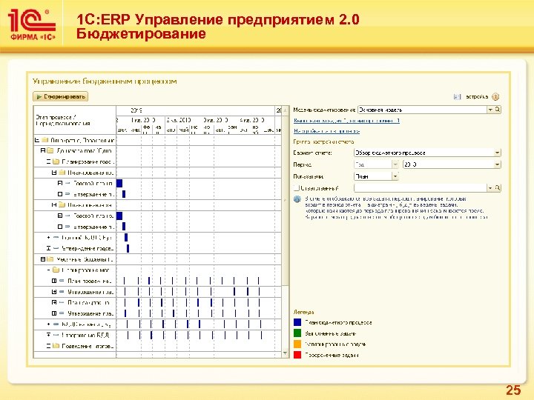
Task: Select the Годовой БДДС tree row
Action: click(x=75, y=238)
